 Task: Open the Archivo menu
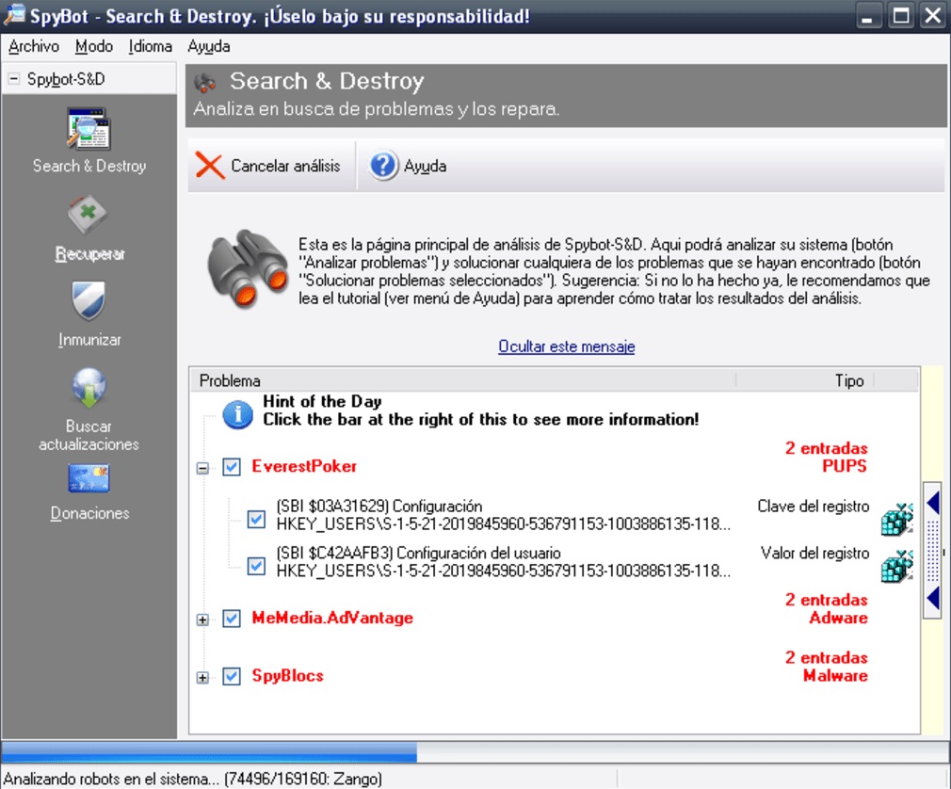tap(33, 45)
